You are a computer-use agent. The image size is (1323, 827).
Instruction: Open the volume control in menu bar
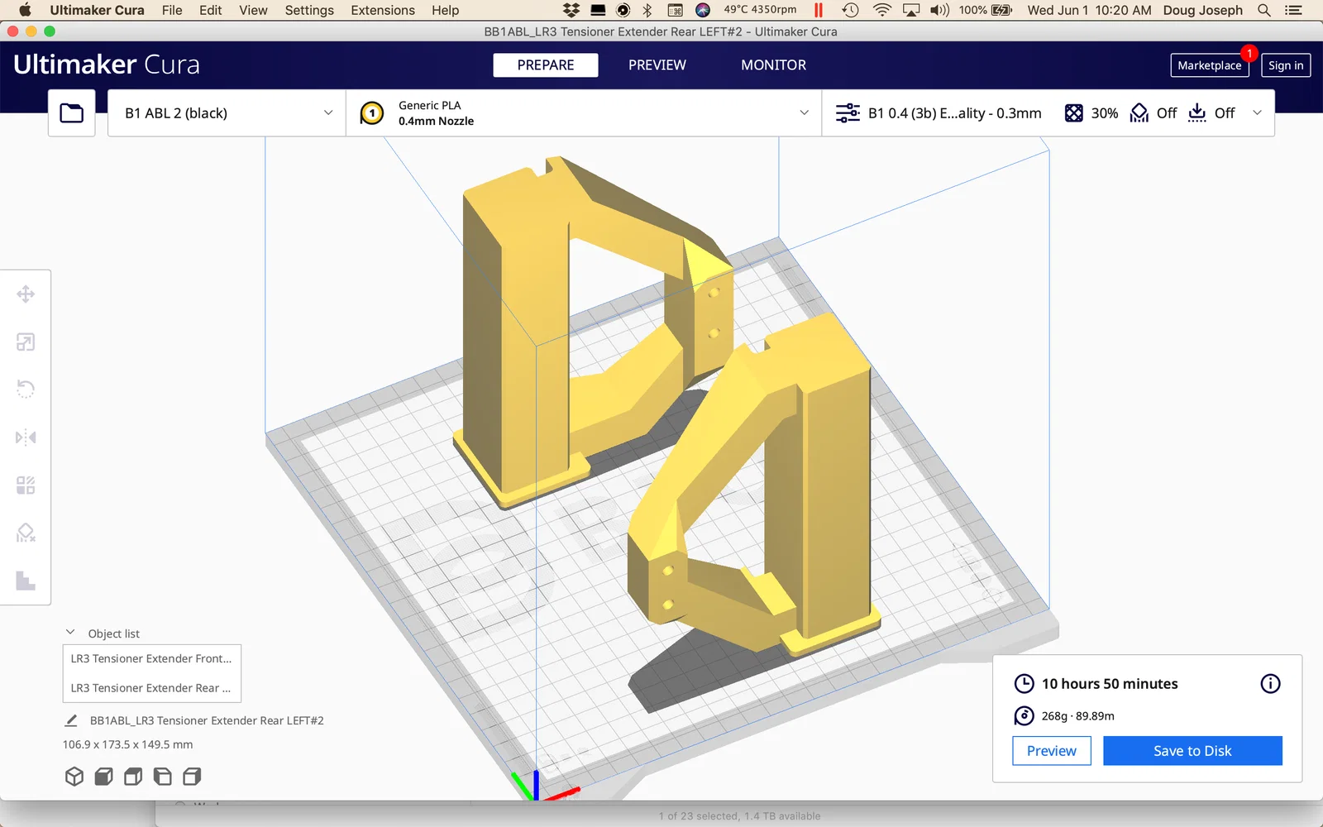939,10
